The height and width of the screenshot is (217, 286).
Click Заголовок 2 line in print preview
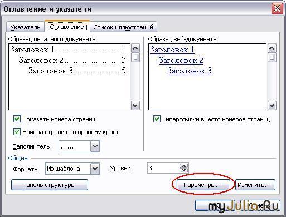[x=72, y=60]
